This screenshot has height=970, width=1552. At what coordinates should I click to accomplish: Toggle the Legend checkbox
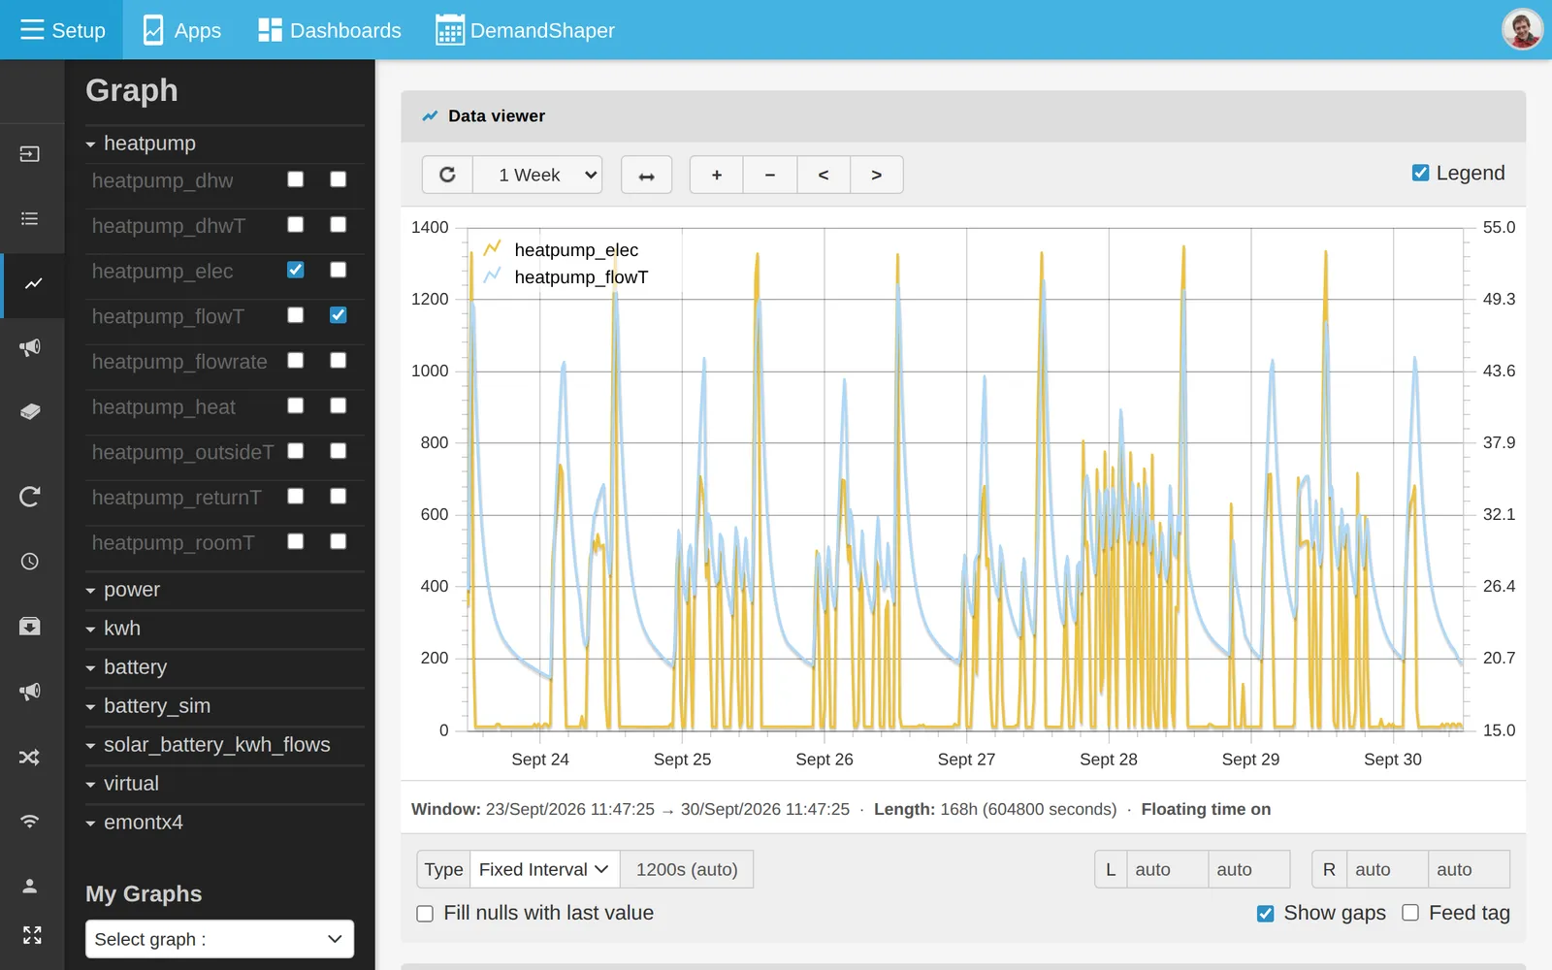[1420, 173]
